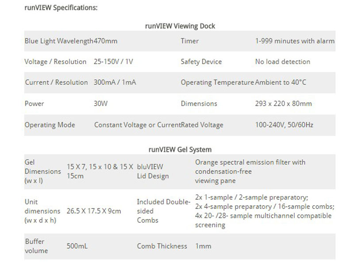This screenshot has width=354, height=265.
Task: Click the runVIEW Gel System table title
Action: tap(180, 150)
